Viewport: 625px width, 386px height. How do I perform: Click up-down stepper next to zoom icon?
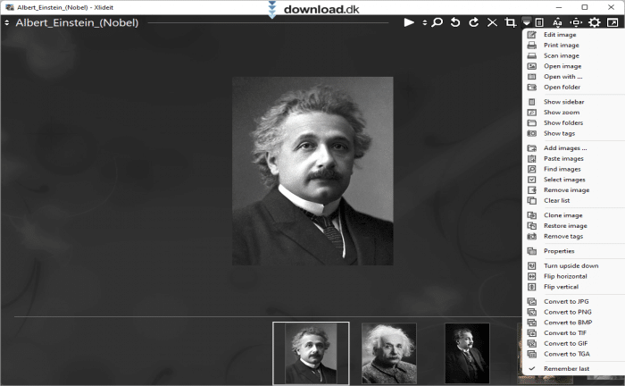click(x=424, y=22)
